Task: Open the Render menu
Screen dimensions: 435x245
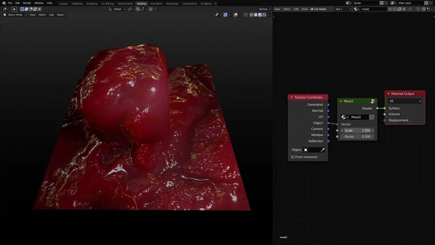Action: pos(27,3)
